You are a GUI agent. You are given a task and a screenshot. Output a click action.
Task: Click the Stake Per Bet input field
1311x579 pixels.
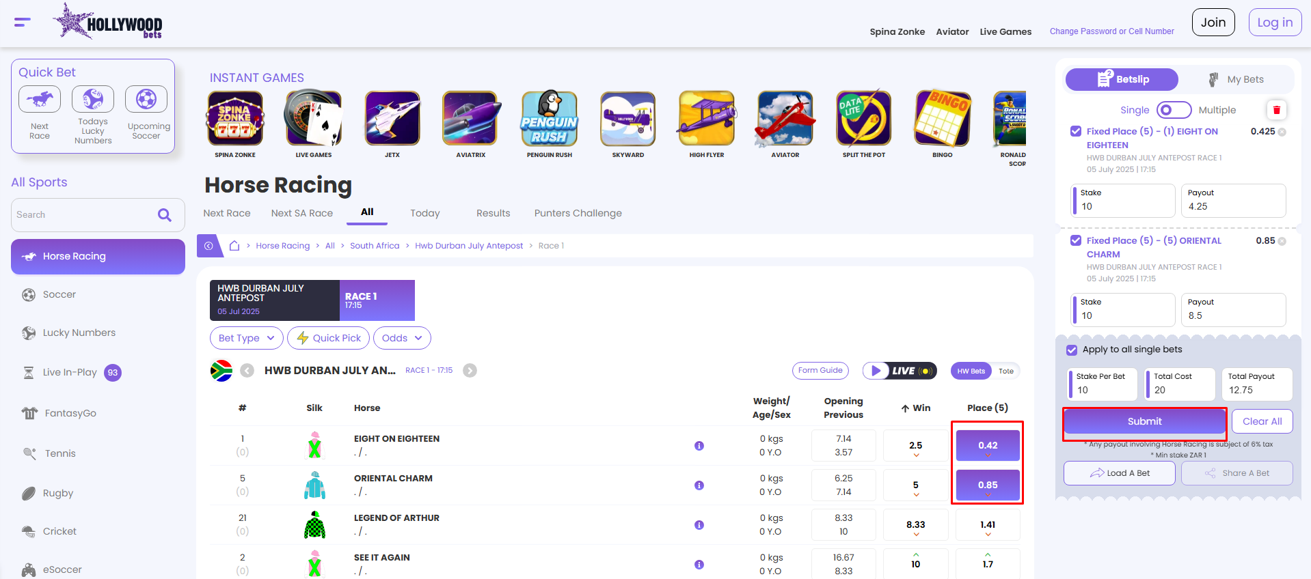coord(1103,390)
